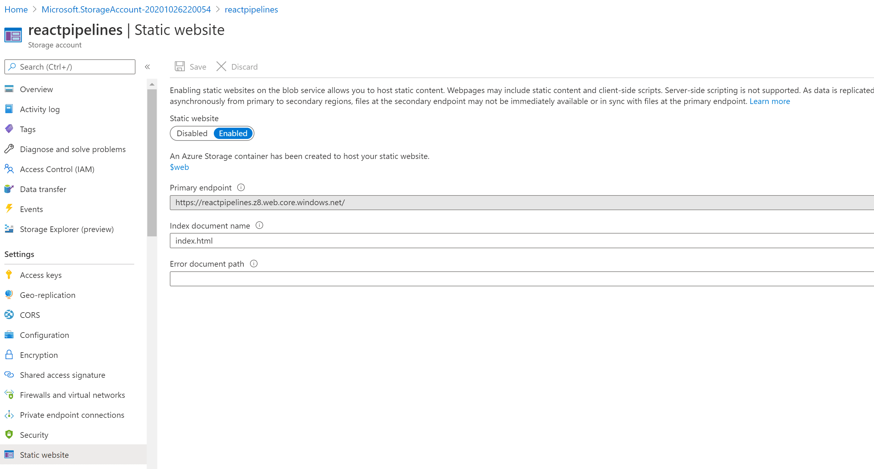Click the sidebar scroll up arrow
The width and height of the screenshot is (874, 469).
[152, 84]
